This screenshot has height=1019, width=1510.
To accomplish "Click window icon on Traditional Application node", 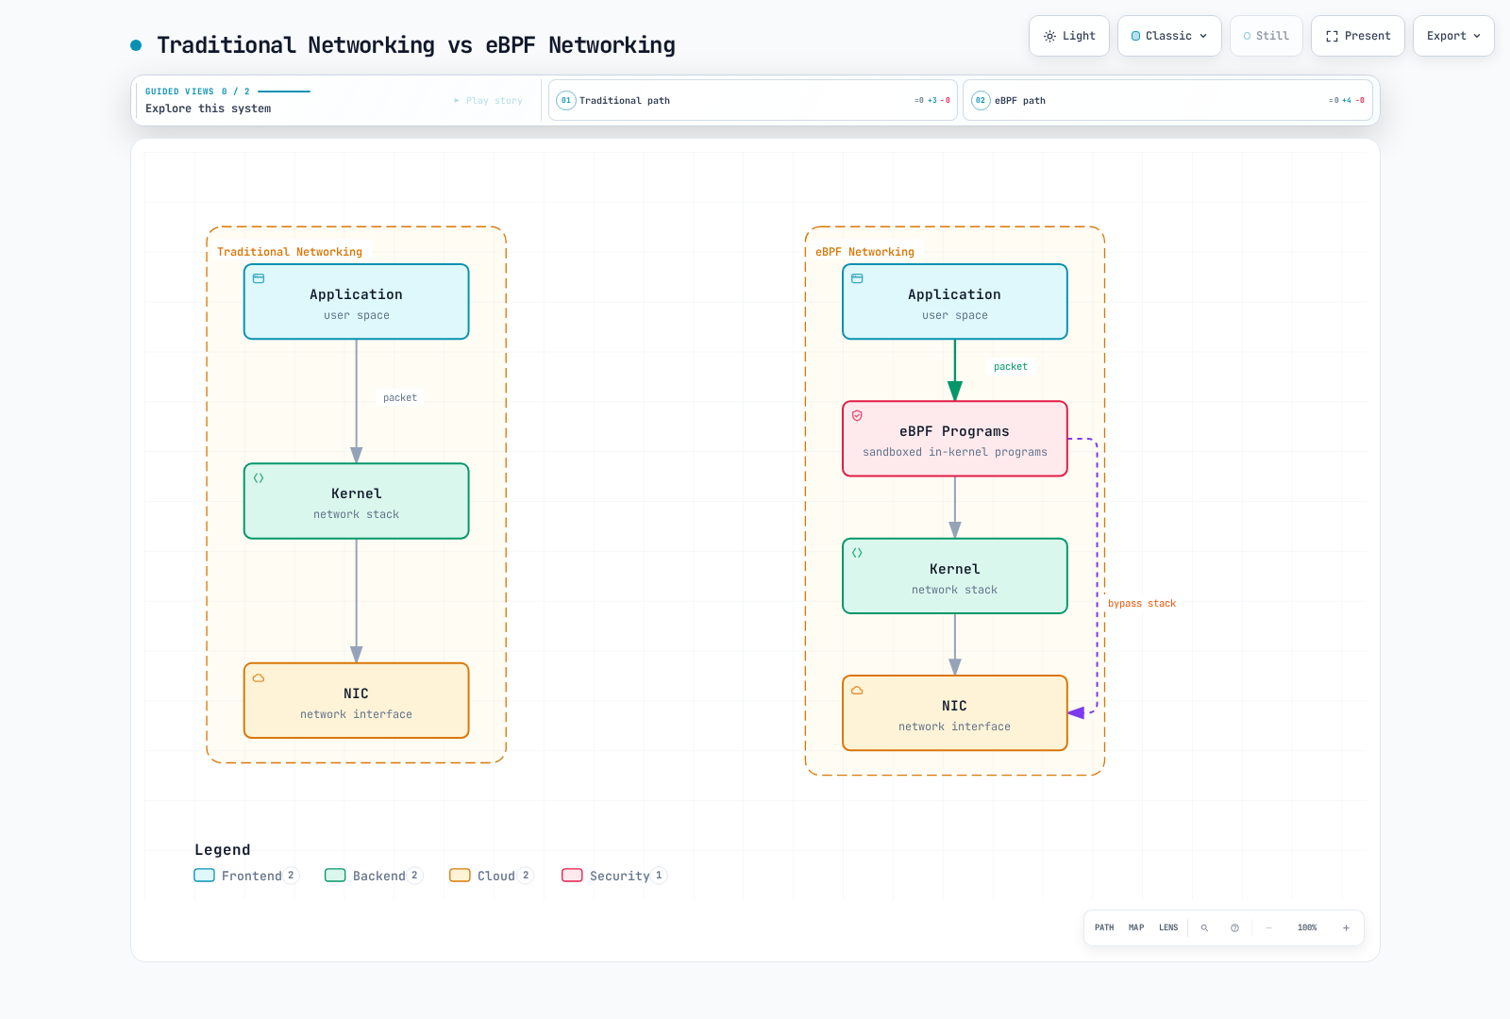I will point(259,278).
